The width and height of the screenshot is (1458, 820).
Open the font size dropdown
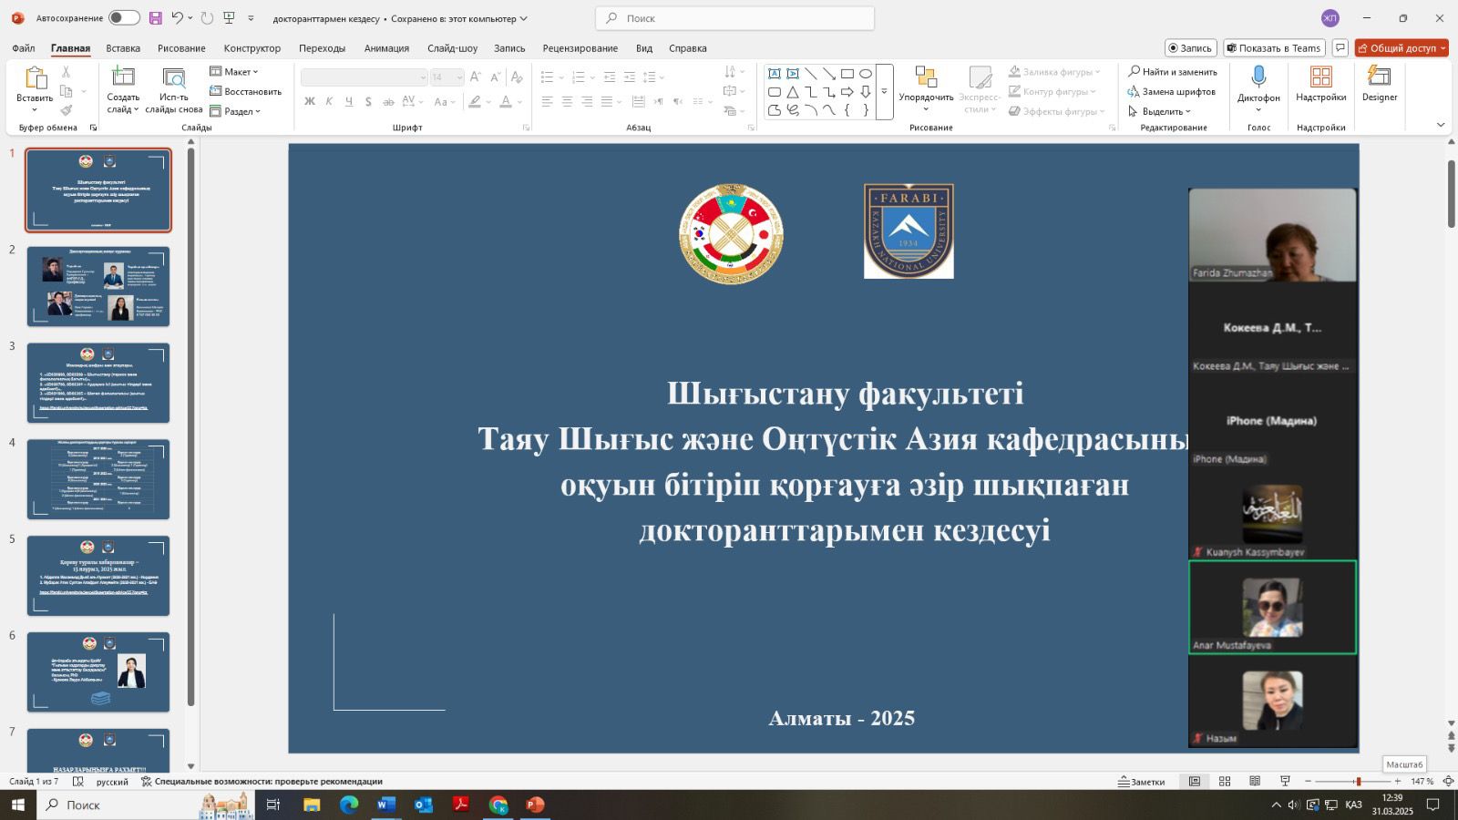pos(458,77)
